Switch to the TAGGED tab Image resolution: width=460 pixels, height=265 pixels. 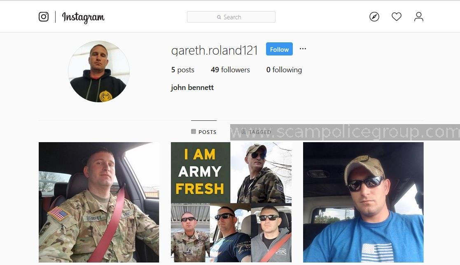pyautogui.click(x=256, y=132)
